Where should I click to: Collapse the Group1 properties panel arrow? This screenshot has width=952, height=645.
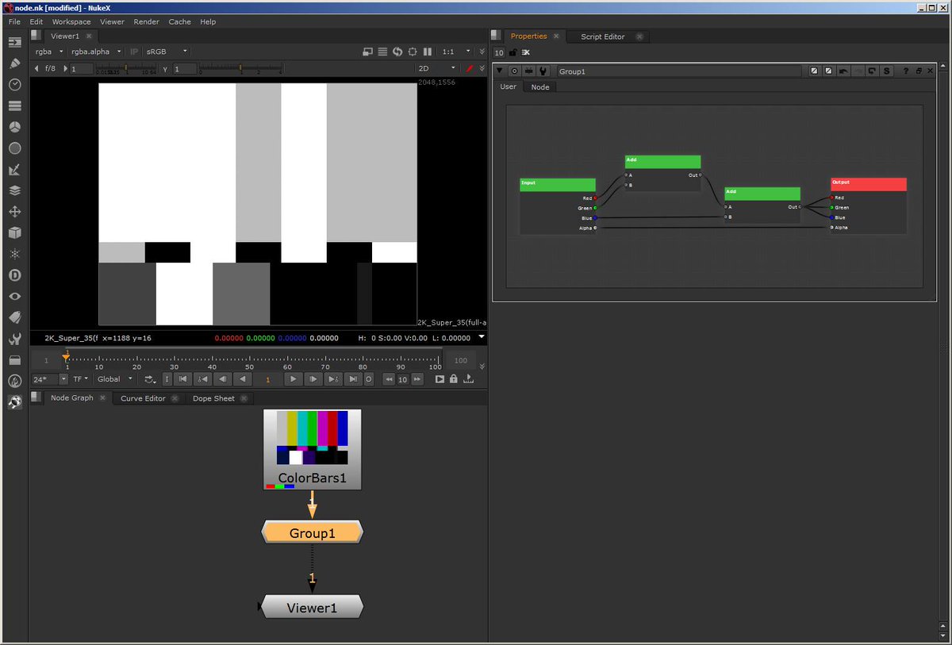[x=500, y=71]
